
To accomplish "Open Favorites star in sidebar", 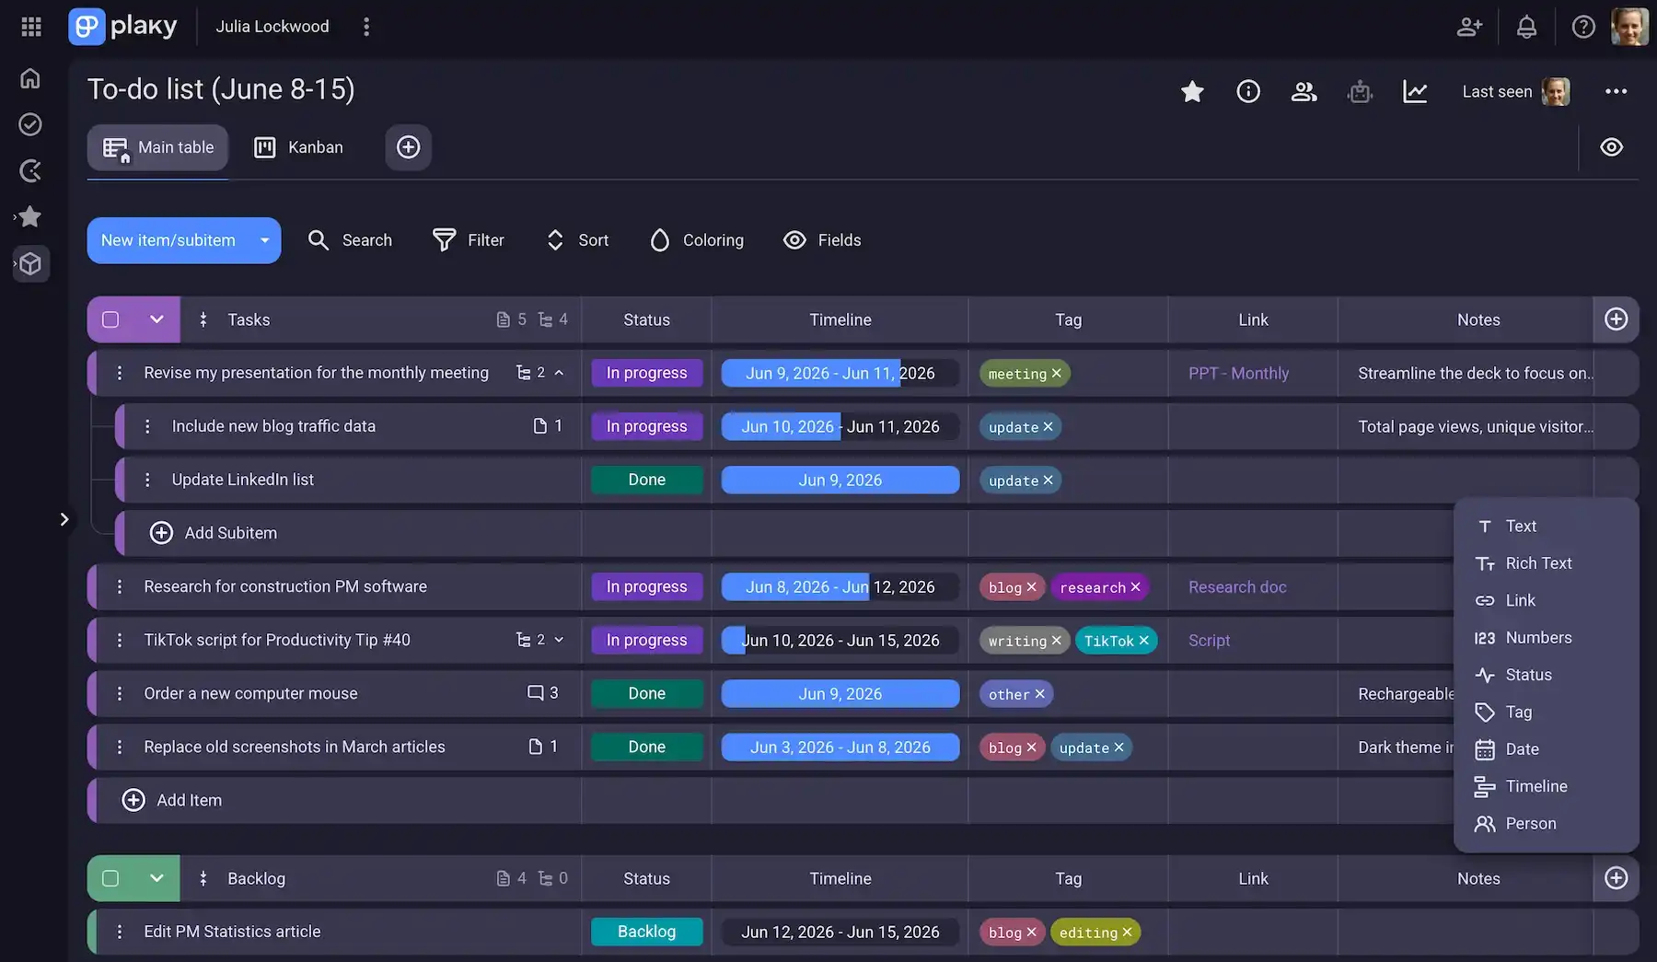I will click(30, 216).
